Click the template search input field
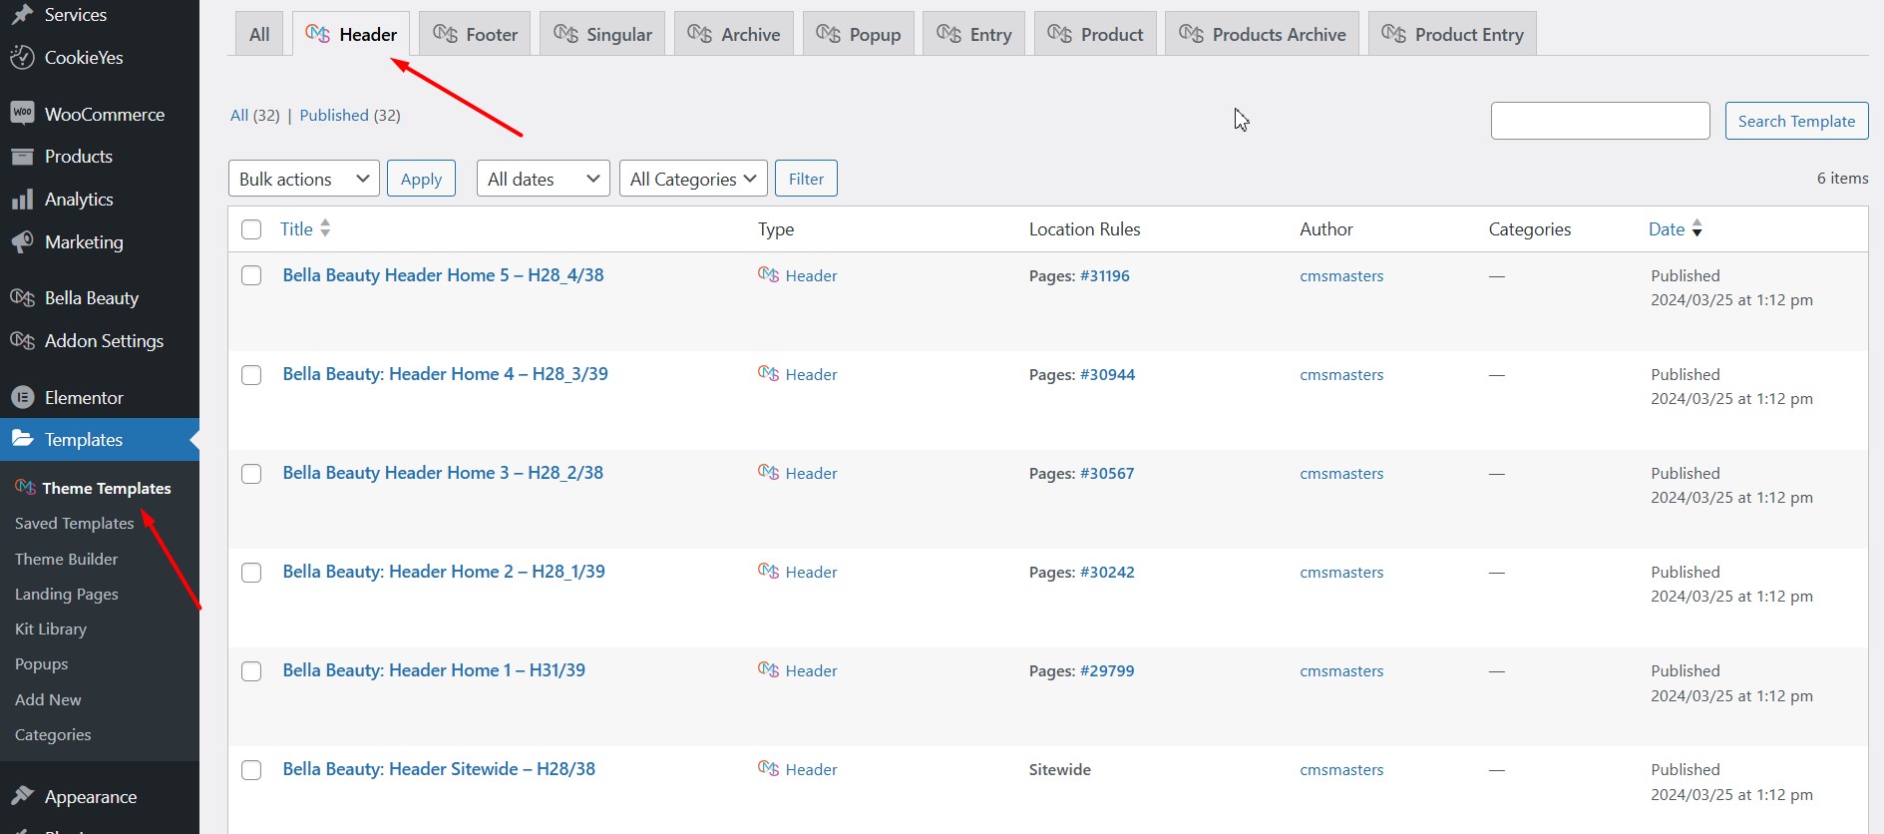1884x834 pixels. point(1601,121)
